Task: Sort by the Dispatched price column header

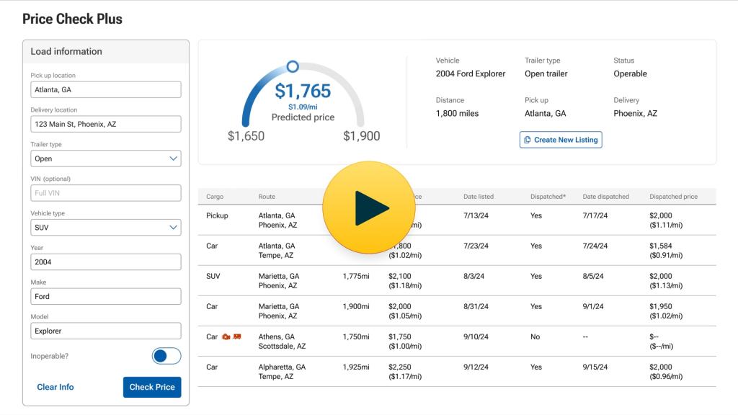Action: [673, 197]
